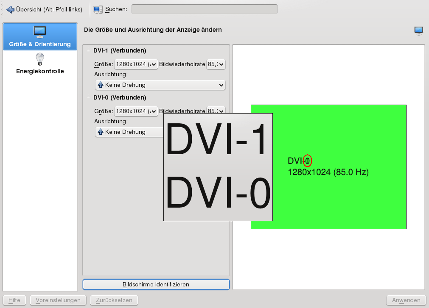Click the Voreinstellungen button
This screenshot has width=429, height=308.
pos(58,300)
